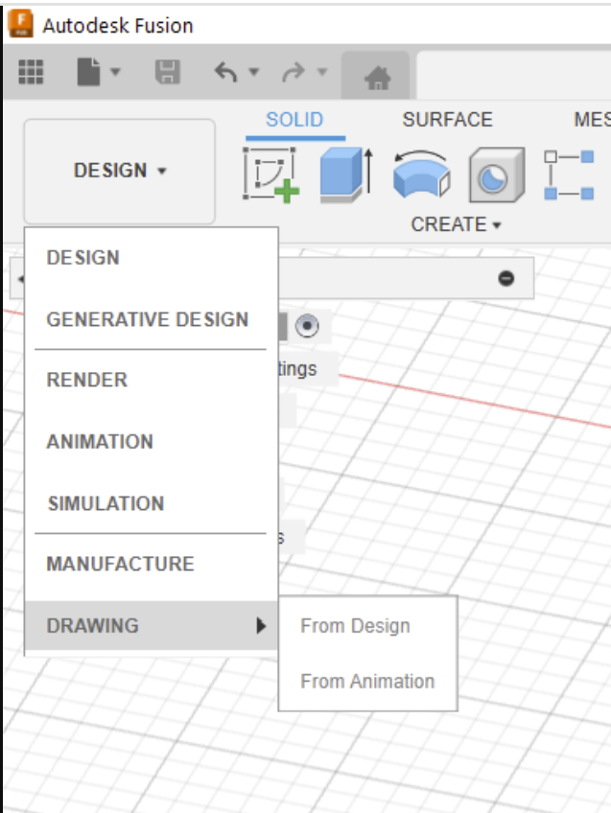
Task: Undo the last action
Action: pyautogui.click(x=226, y=72)
